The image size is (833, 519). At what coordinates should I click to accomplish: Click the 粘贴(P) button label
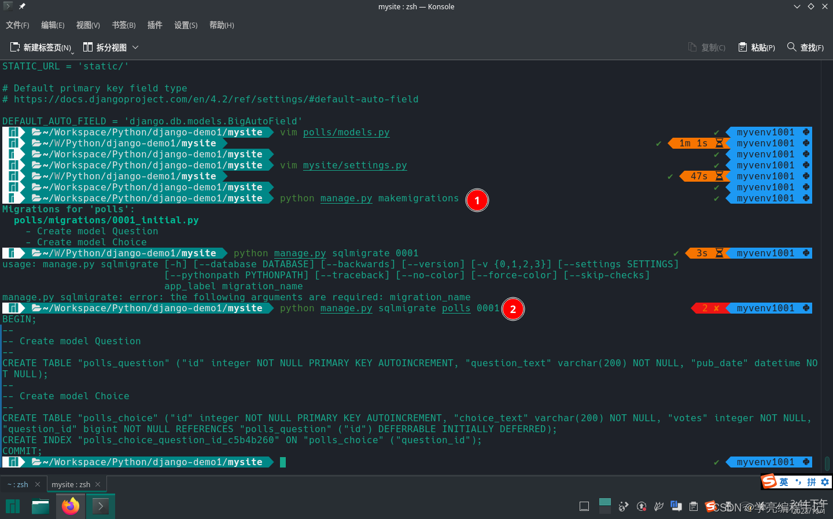point(763,47)
